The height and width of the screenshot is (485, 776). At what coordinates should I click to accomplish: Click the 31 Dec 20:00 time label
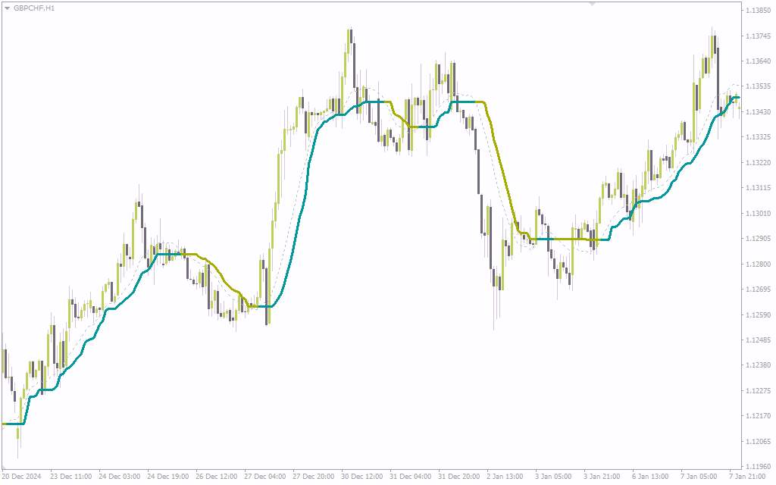pos(458,477)
